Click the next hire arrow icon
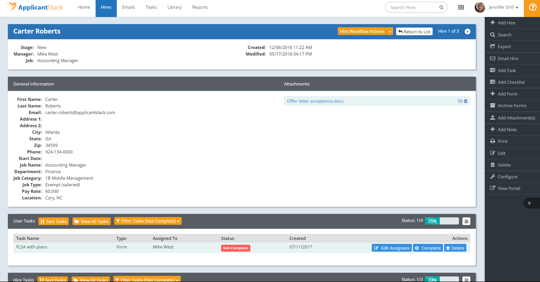The width and height of the screenshot is (540, 282). click(x=467, y=32)
